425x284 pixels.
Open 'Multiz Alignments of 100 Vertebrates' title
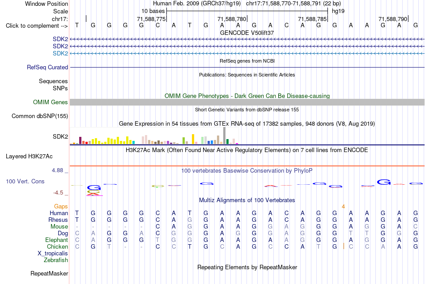247,200
